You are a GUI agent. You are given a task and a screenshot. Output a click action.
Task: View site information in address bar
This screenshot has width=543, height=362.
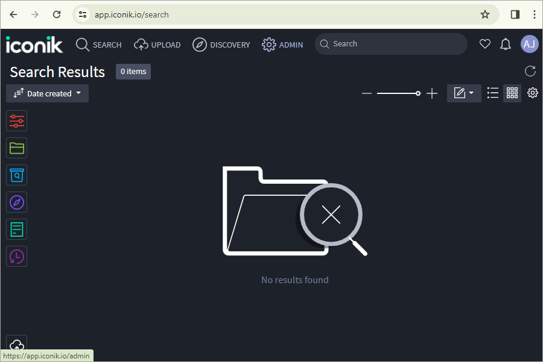(x=83, y=14)
